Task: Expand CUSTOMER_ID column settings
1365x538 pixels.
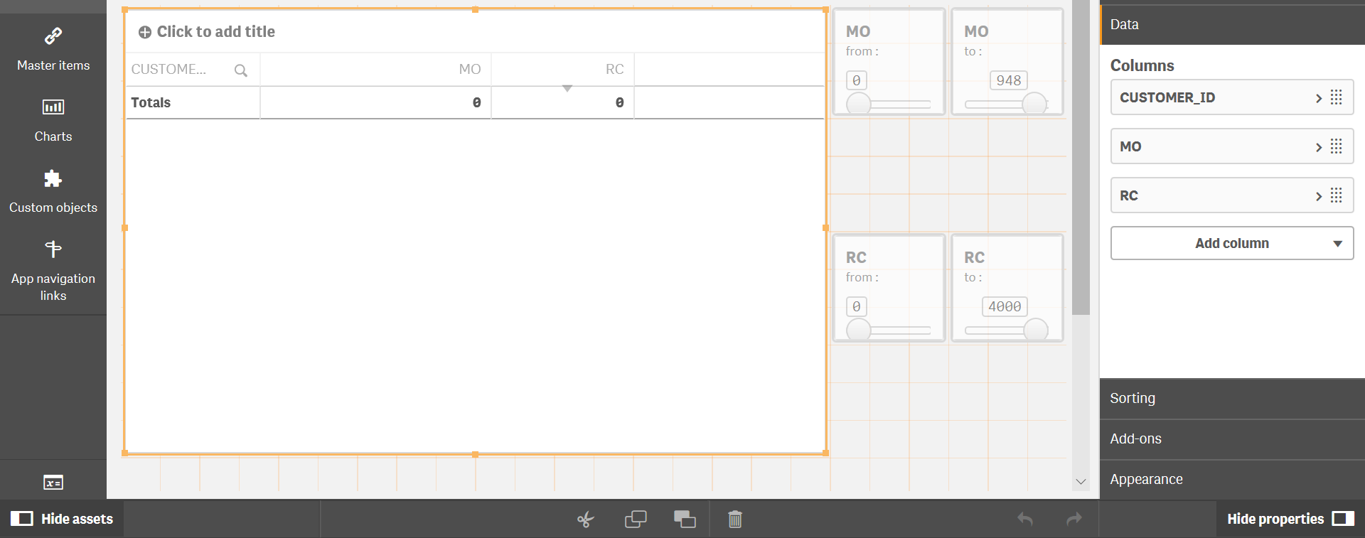Action: click(x=1319, y=98)
